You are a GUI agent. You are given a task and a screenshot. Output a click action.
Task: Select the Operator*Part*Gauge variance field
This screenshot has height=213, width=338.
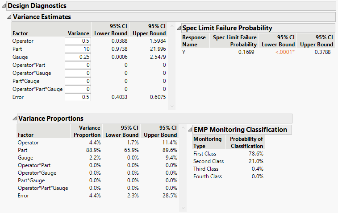pyautogui.click(x=78, y=89)
